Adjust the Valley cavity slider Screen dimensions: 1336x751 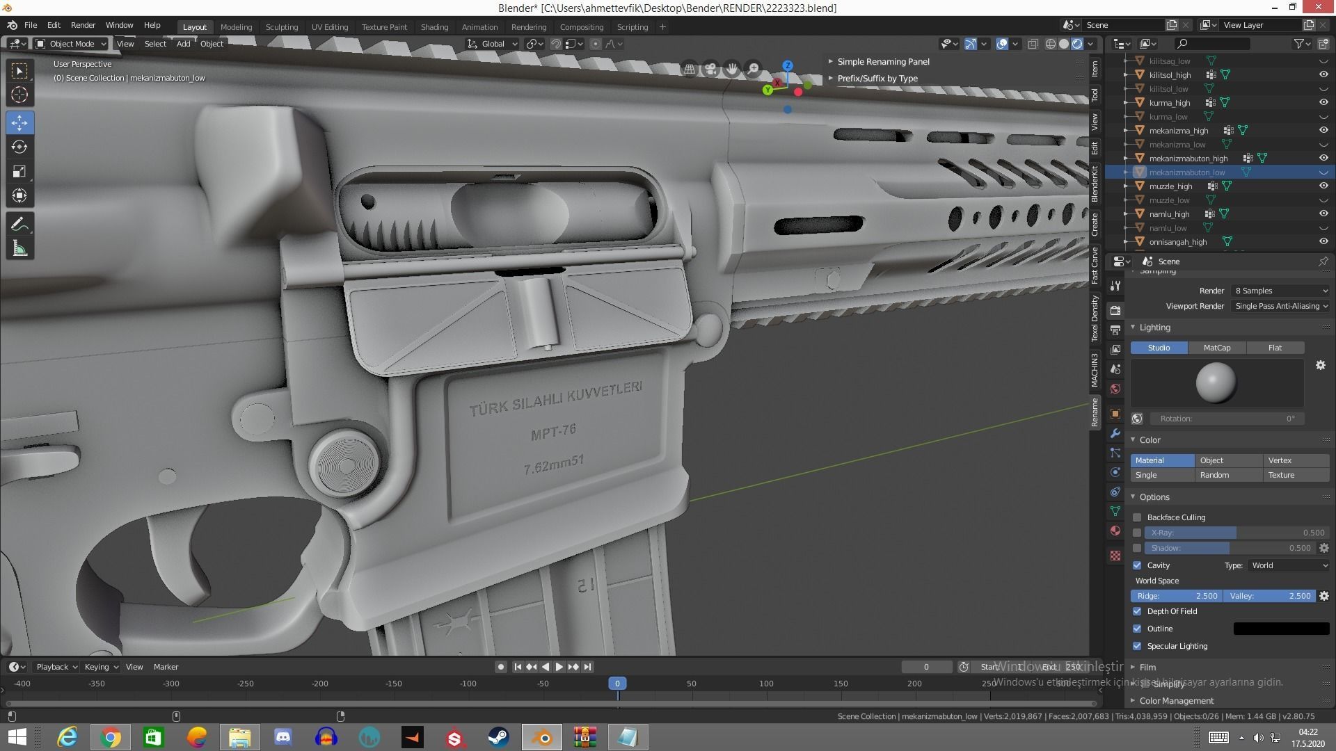click(x=1269, y=596)
